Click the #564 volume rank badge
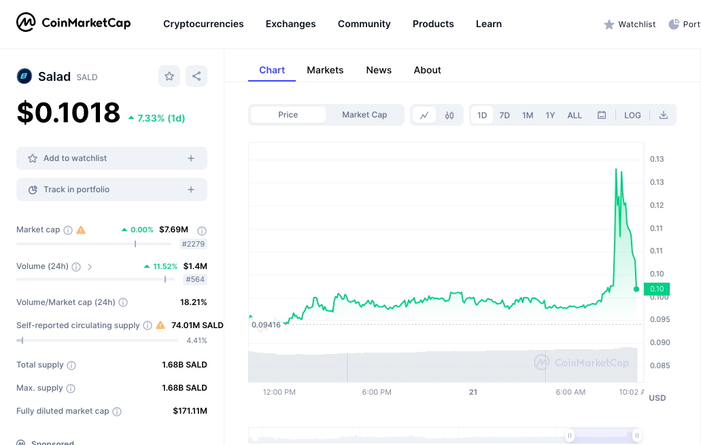 (x=195, y=279)
